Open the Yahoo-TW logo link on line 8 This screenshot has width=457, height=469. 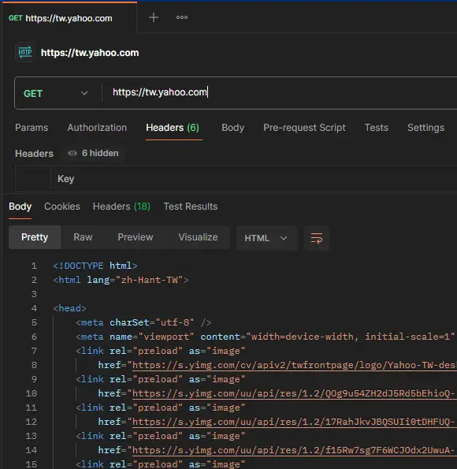click(x=295, y=365)
